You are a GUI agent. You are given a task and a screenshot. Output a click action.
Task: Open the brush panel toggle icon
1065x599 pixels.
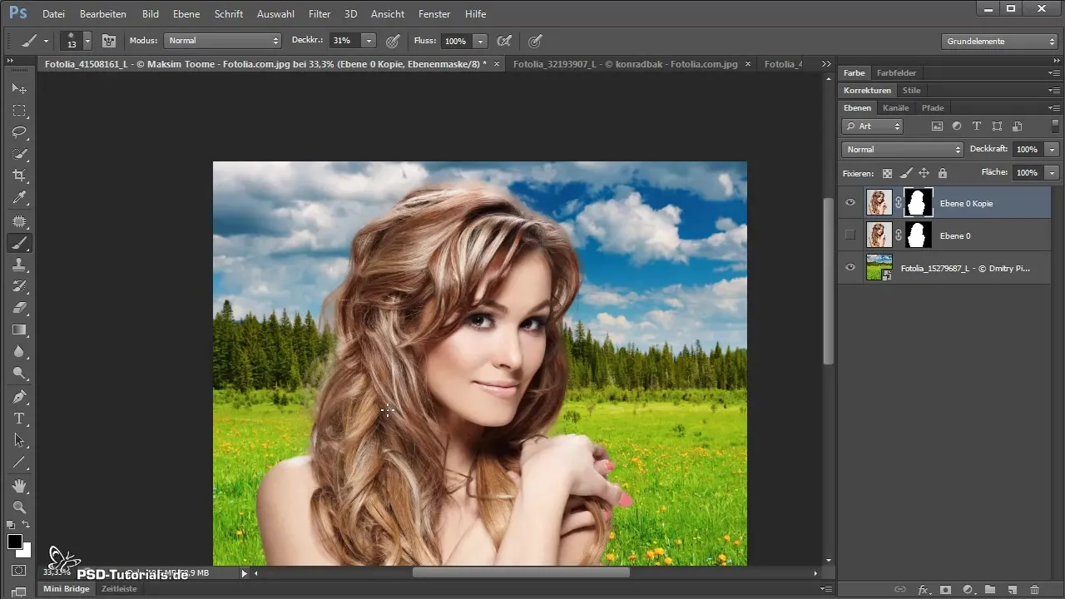tap(109, 41)
